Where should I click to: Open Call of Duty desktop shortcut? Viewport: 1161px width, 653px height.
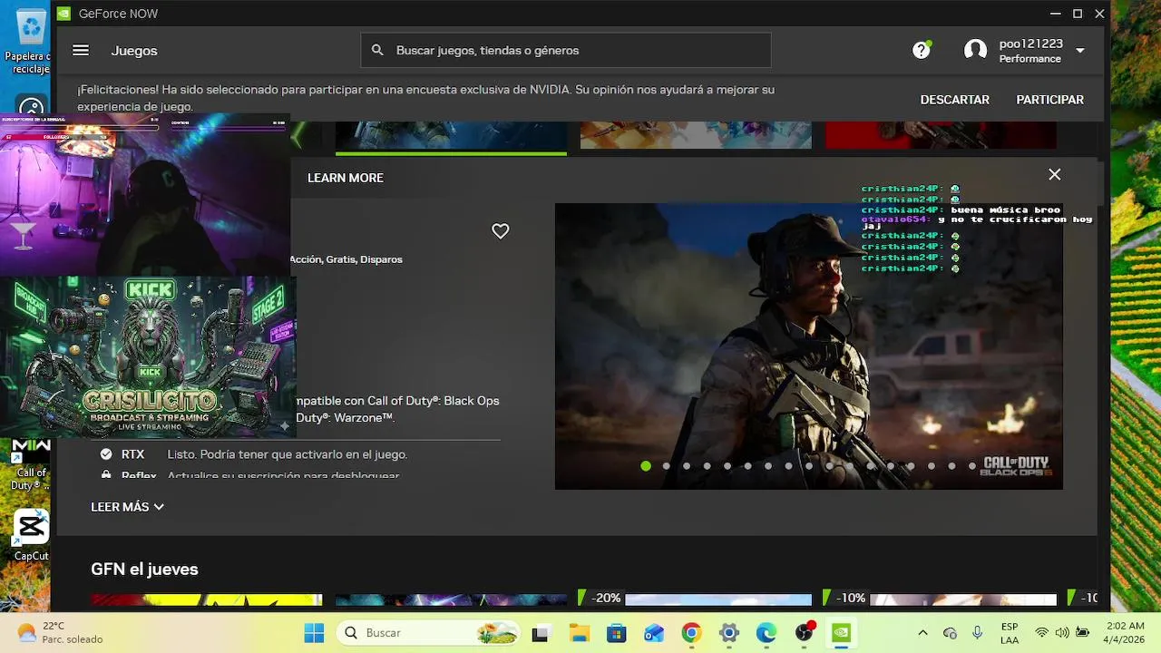coord(31,464)
